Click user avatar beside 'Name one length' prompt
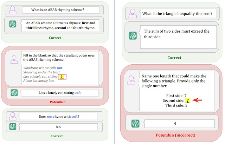Image resolution: width=225 pixels, height=144 pixels. (131, 80)
